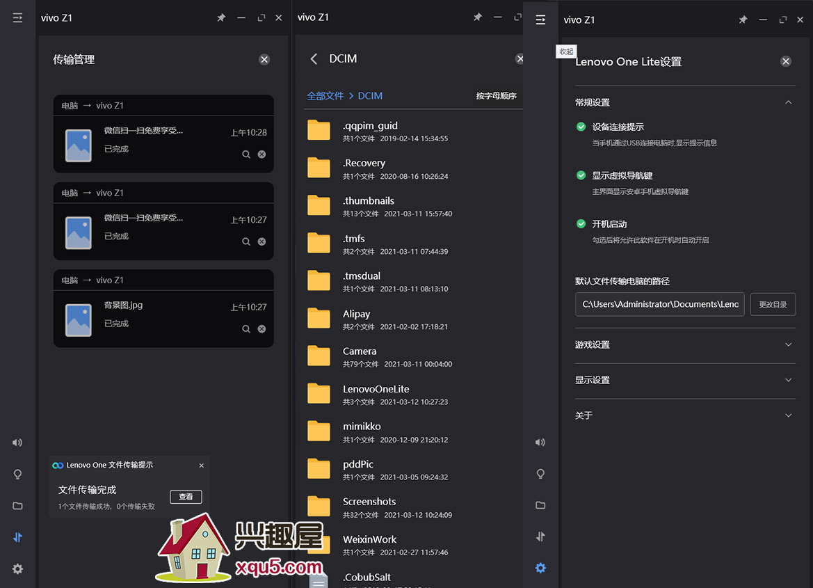Screen dimensions: 813x588
Task: Toggle the 开机启动 checkbox
Action: [581, 223]
